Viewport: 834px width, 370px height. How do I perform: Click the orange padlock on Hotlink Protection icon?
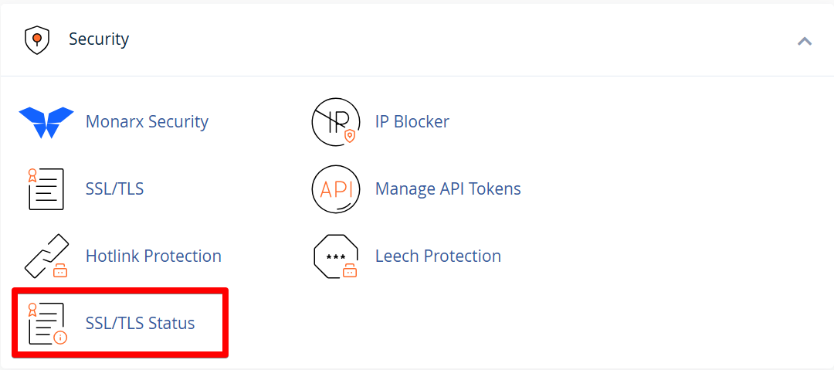[61, 271]
